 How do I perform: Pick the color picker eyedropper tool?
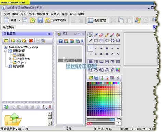pyautogui.click(x=96, y=35)
